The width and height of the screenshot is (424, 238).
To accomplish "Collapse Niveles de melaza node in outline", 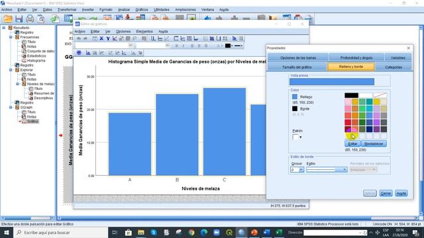I will tap(18, 84).
